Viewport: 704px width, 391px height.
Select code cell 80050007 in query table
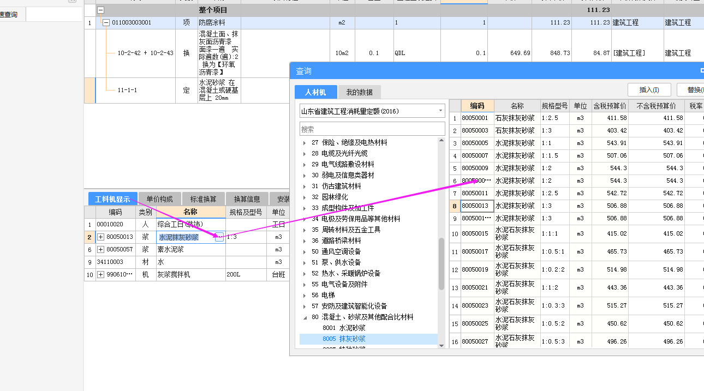tap(477, 156)
